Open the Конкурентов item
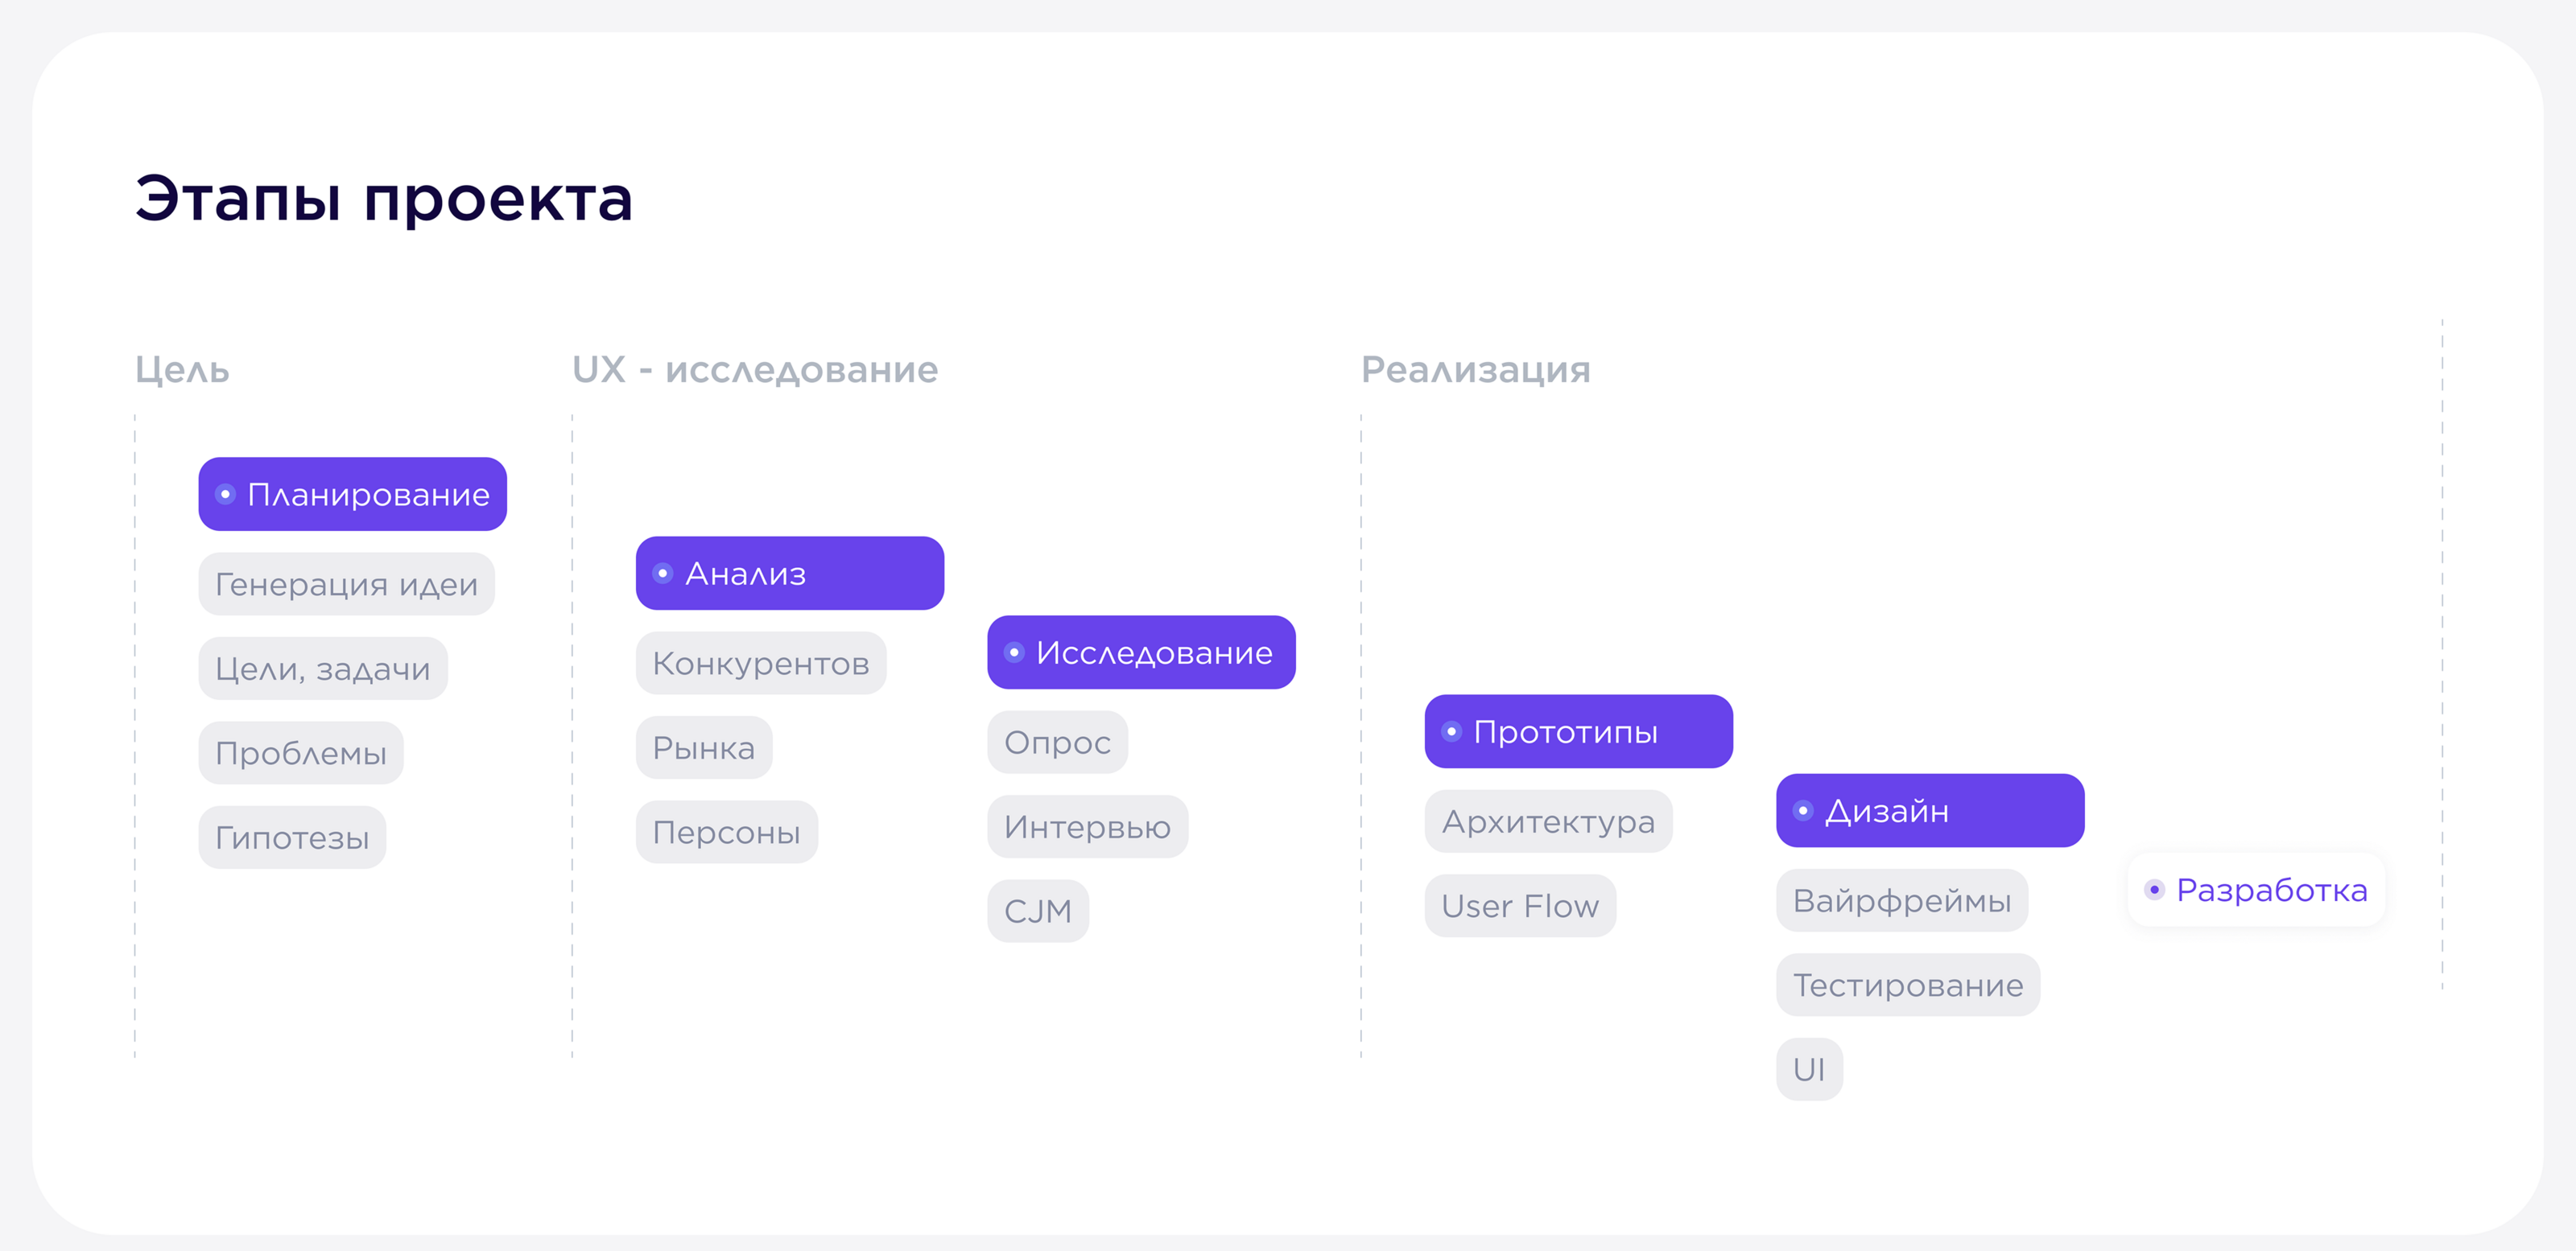 click(x=761, y=664)
